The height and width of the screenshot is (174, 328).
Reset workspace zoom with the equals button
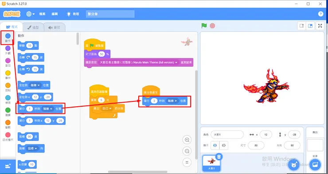[x=187, y=162]
